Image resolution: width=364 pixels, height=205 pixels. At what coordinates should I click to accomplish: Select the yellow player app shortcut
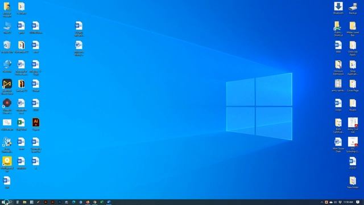[7, 164]
